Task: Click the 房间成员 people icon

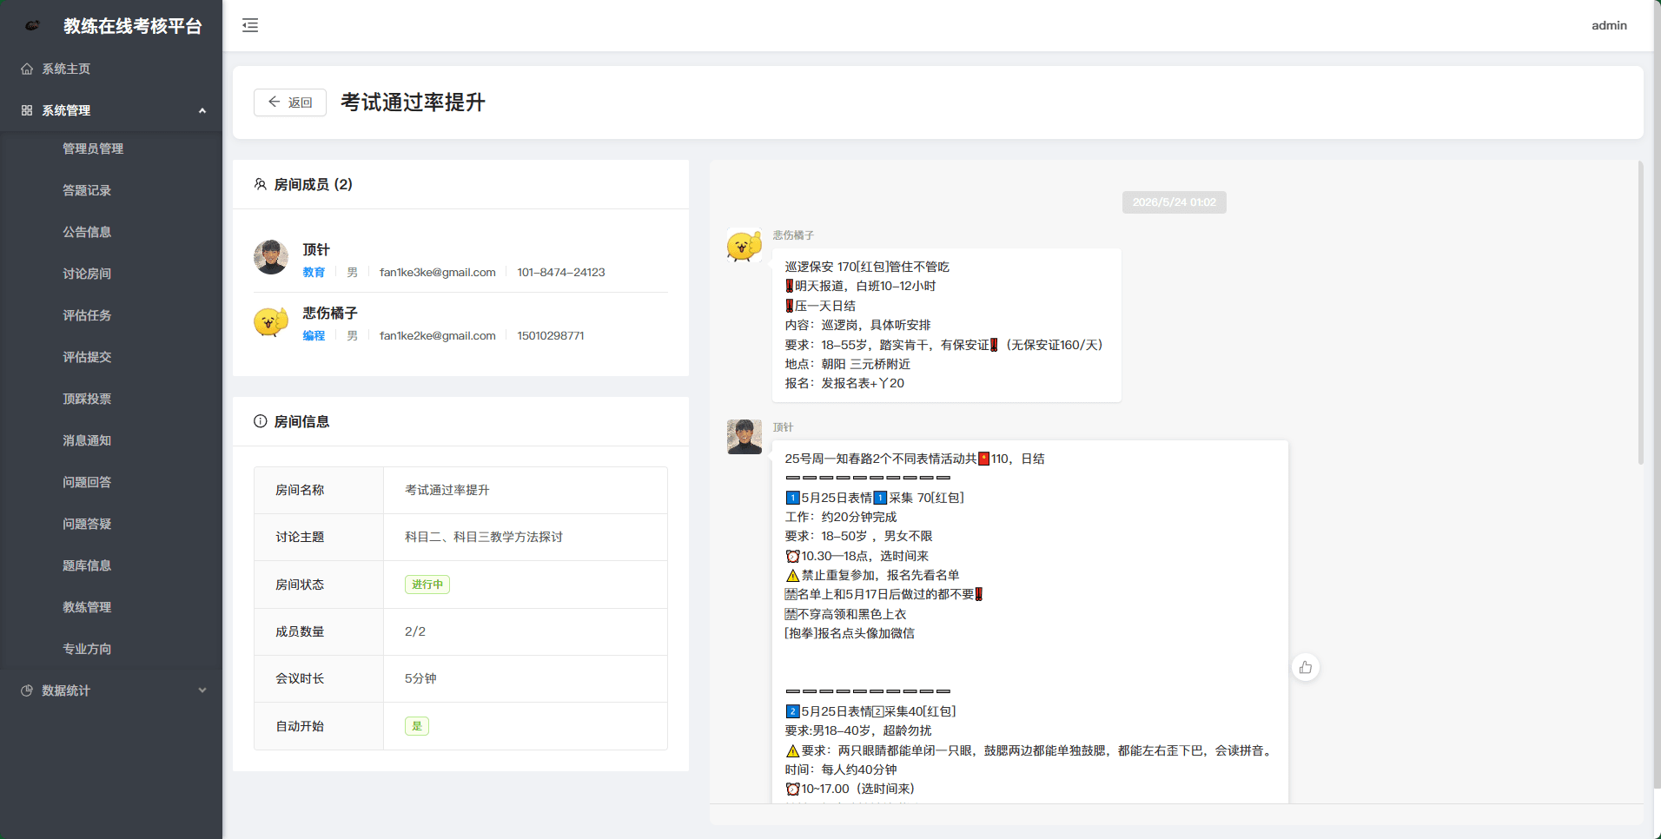Action: coord(260,184)
